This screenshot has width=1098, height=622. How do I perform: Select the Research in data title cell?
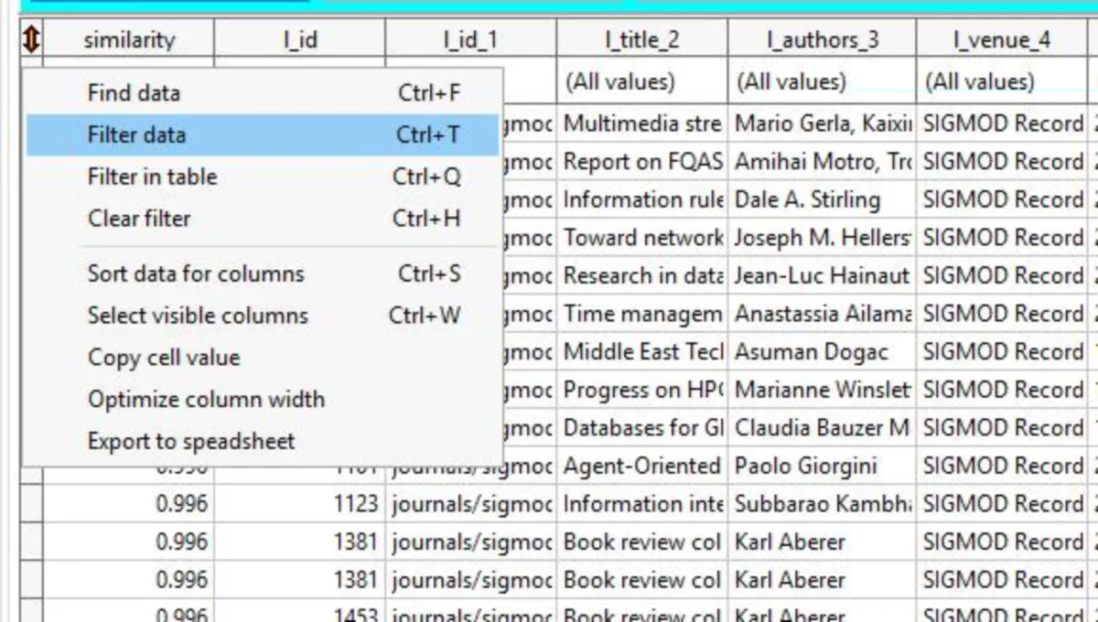pyautogui.click(x=642, y=276)
